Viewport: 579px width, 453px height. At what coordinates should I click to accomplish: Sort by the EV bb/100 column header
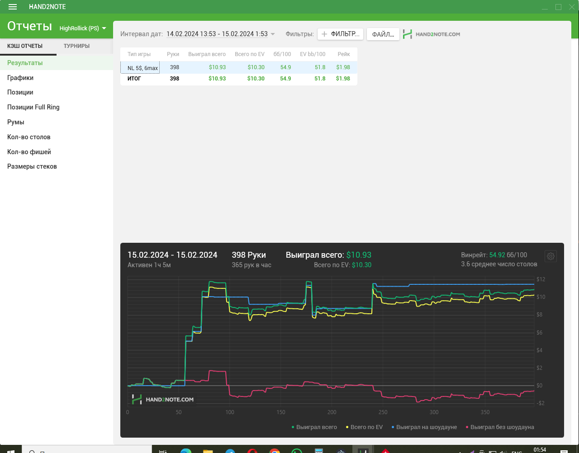313,54
